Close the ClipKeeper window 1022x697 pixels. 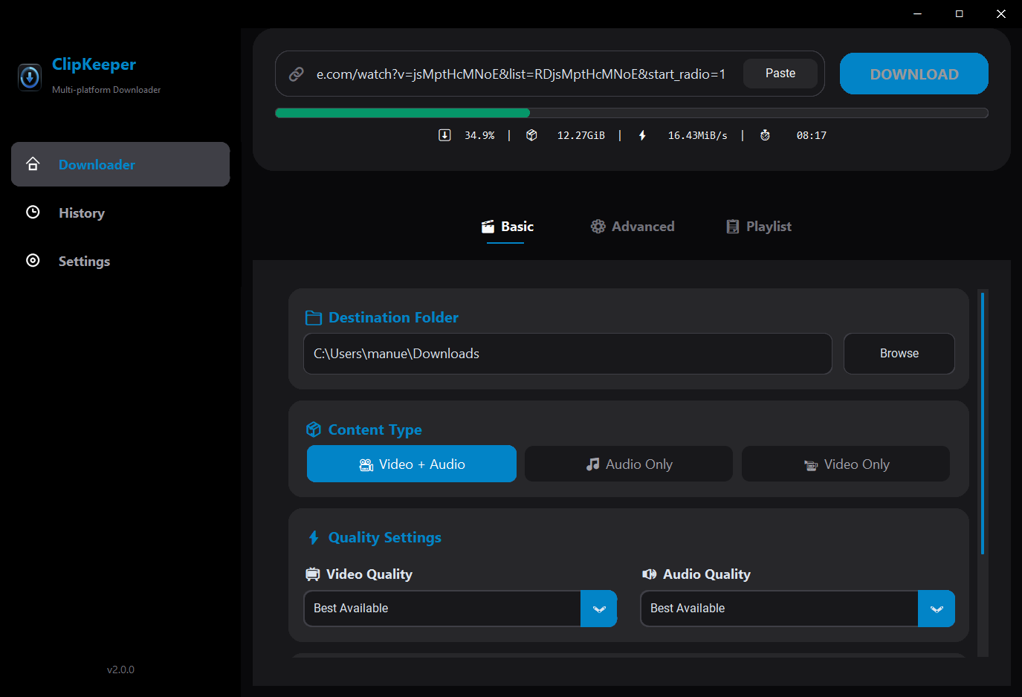pos(1001,14)
